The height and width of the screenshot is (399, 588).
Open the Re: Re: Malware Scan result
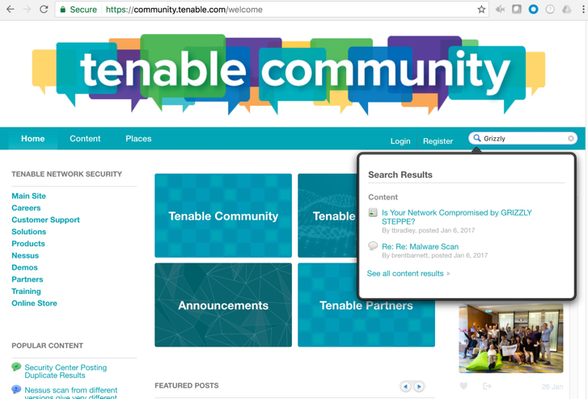420,246
